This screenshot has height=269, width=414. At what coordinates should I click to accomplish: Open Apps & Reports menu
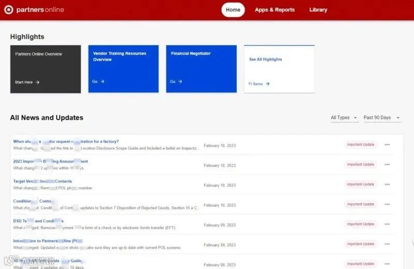pos(275,10)
